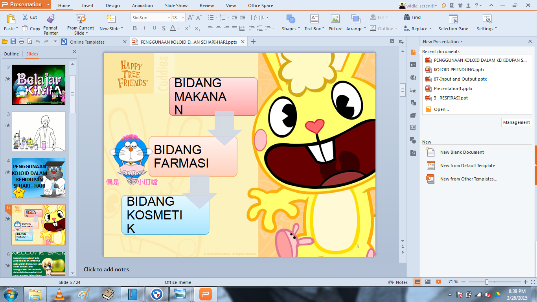Click the zoom slider handle
The image size is (537, 302).
[487, 282]
